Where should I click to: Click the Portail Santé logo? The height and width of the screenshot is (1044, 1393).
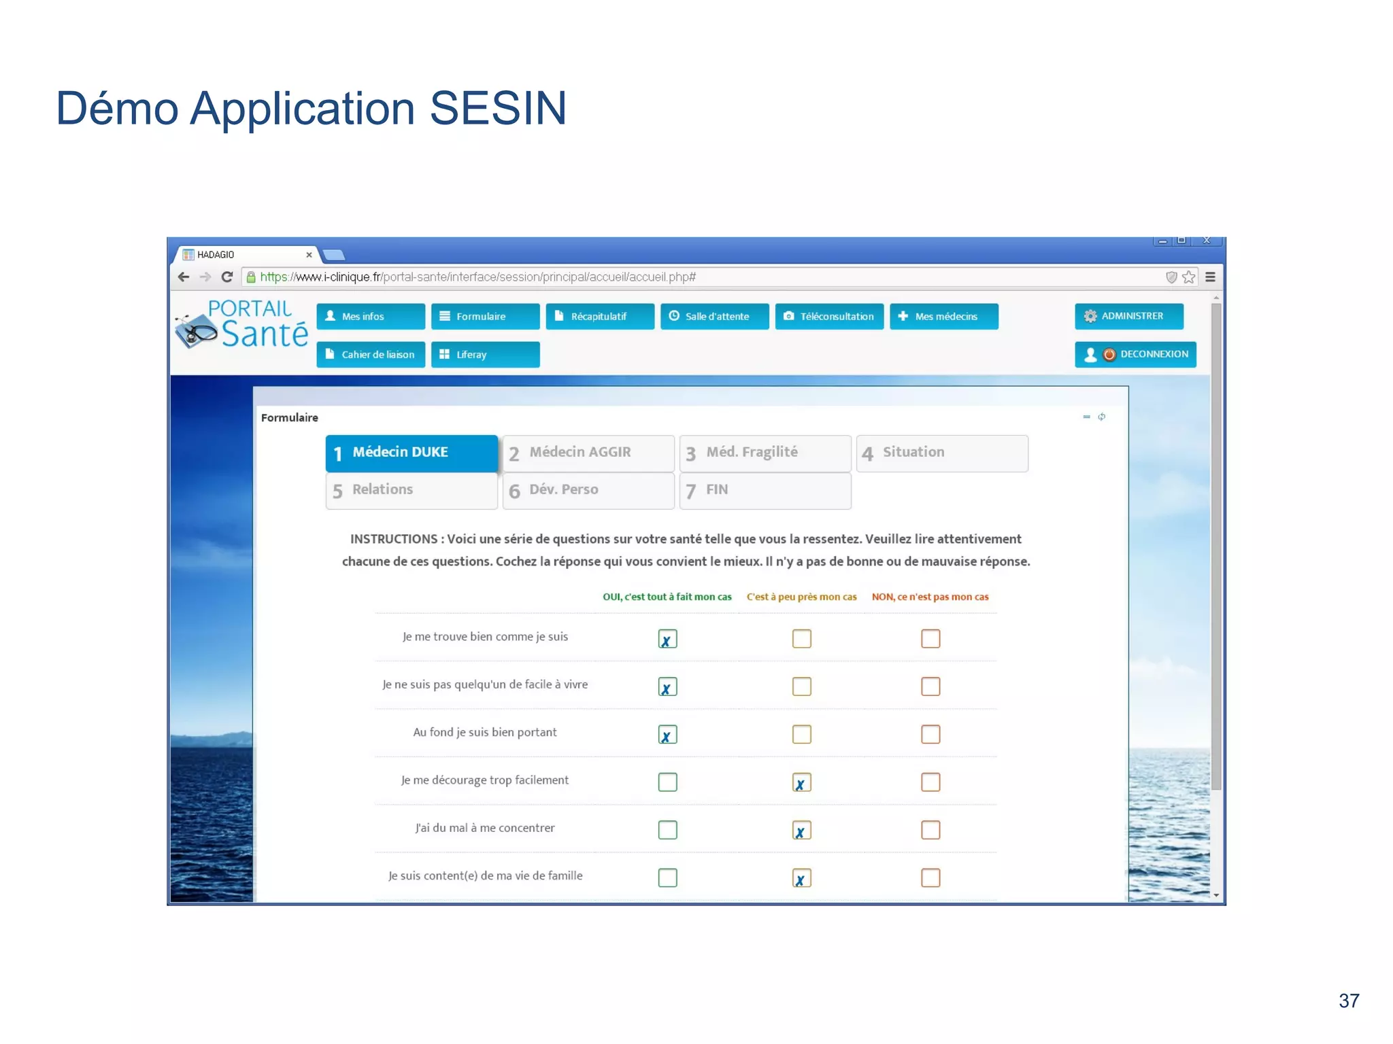pos(241,324)
